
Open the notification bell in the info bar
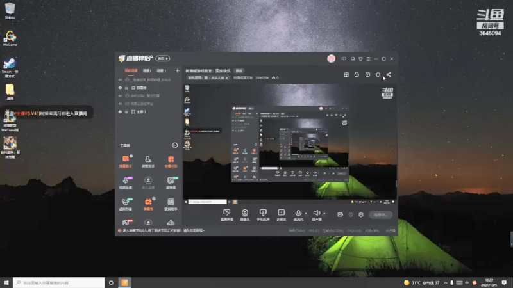[x=378, y=74]
